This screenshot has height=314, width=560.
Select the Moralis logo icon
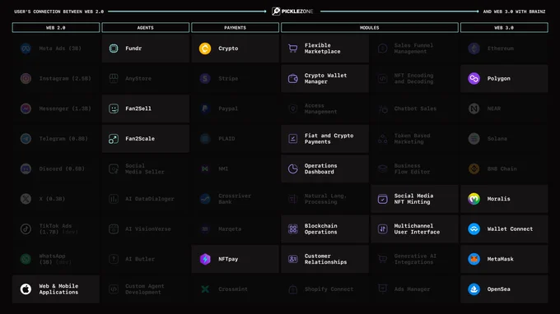pyautogui.click(x=474, y=199)
